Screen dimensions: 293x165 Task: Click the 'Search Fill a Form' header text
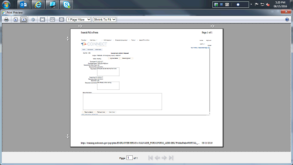coord(90,33)
